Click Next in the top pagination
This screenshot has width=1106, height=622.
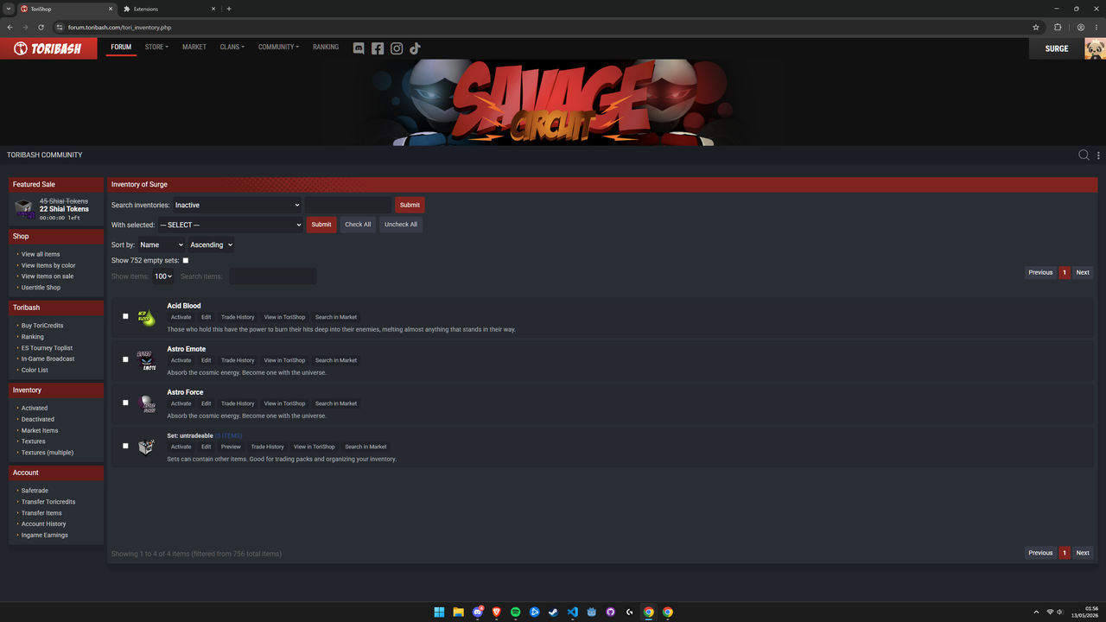point(1083,272)
